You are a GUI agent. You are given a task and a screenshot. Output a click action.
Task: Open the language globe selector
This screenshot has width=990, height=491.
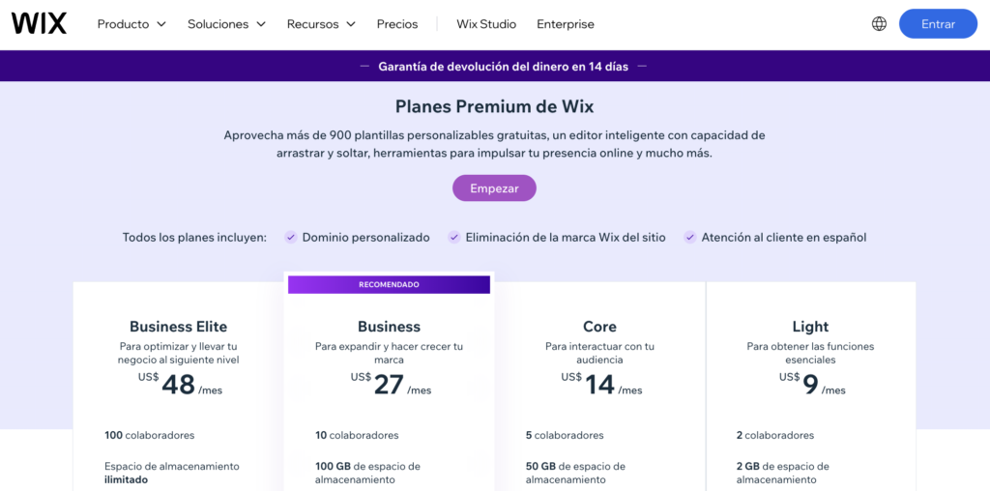(x=879, y=24)
